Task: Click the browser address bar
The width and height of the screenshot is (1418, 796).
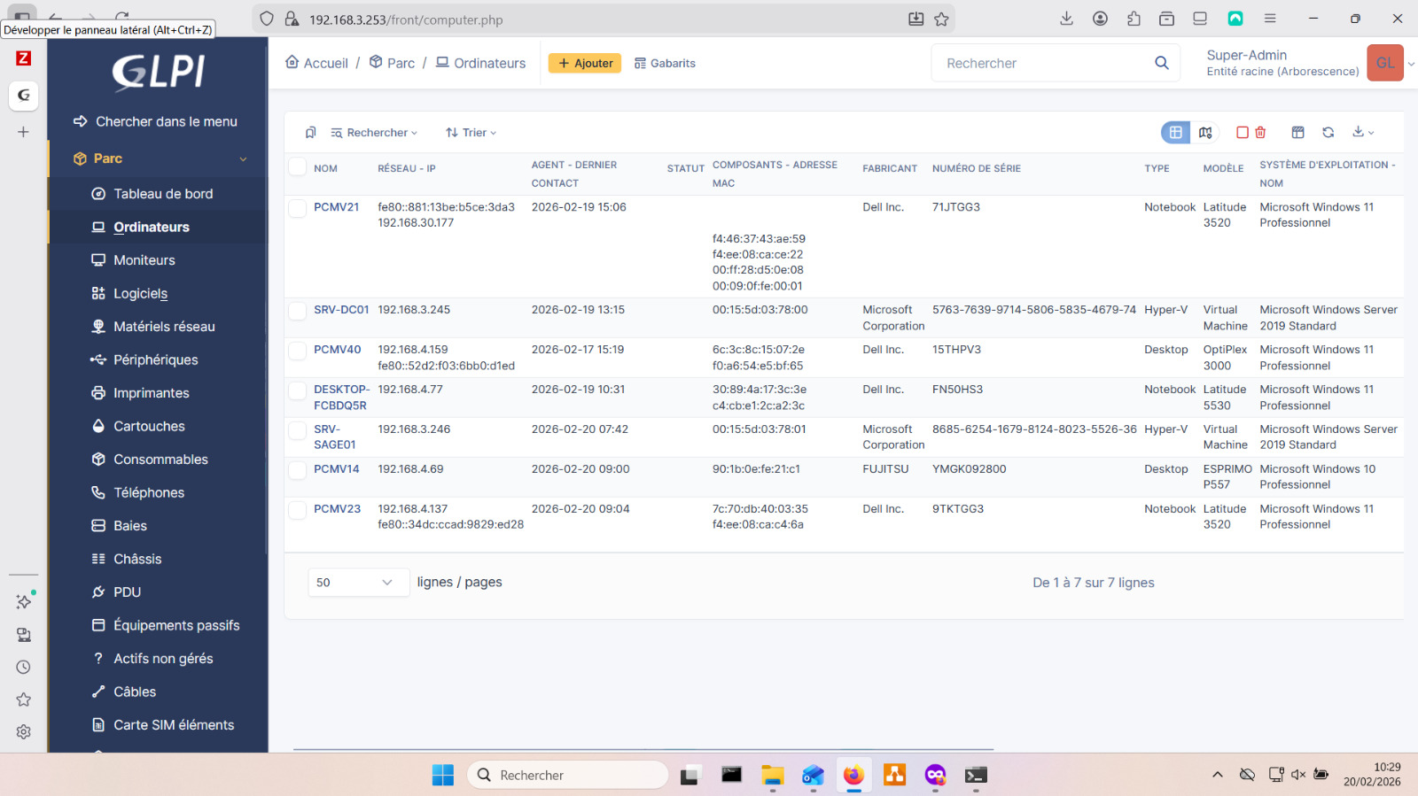Action: [603, 19]
